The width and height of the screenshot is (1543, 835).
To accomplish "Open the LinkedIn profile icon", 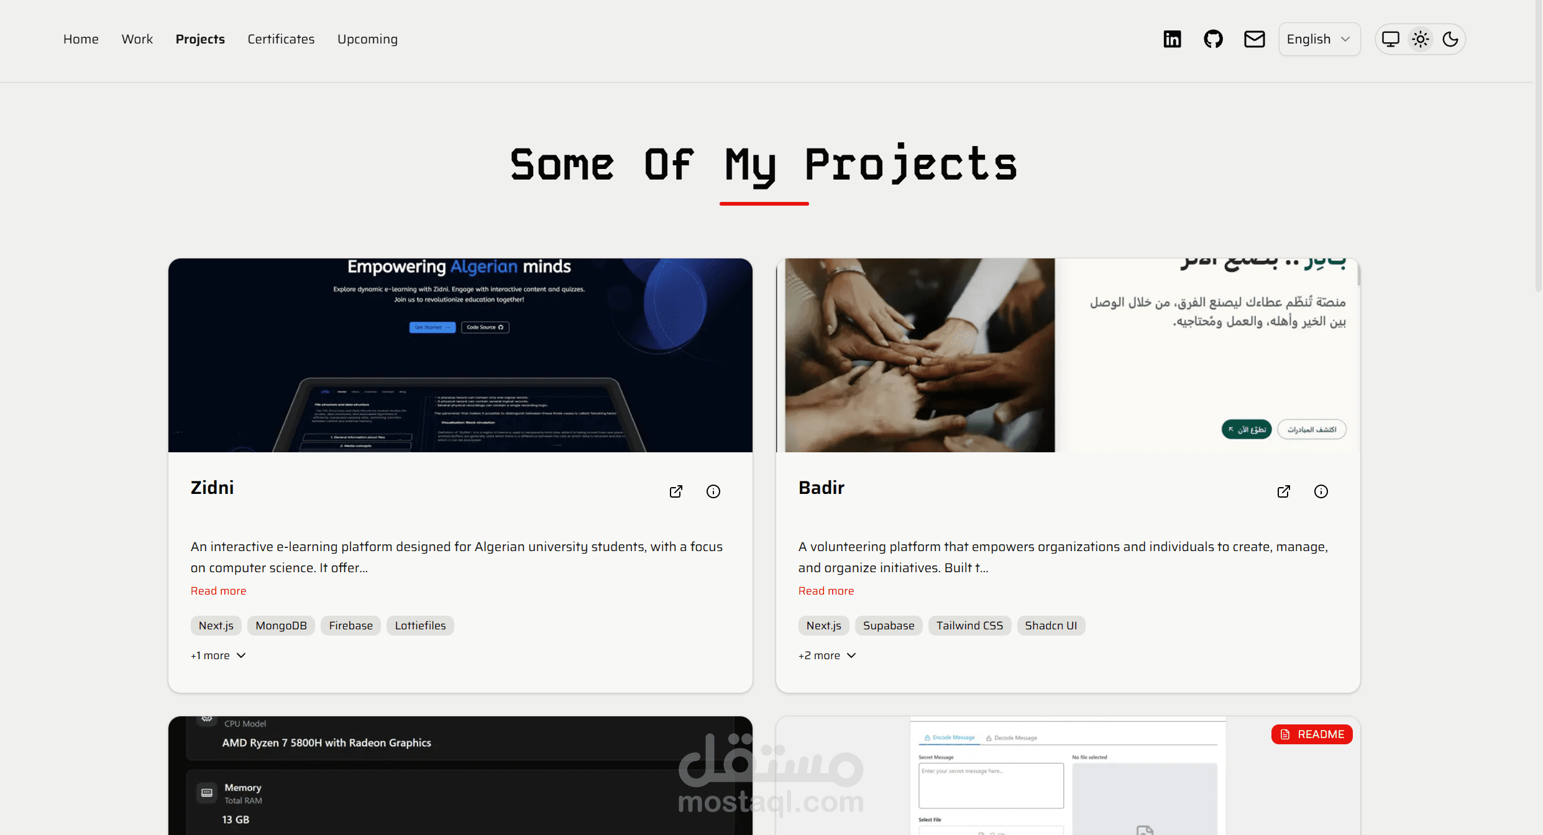I will (1172, 39).
